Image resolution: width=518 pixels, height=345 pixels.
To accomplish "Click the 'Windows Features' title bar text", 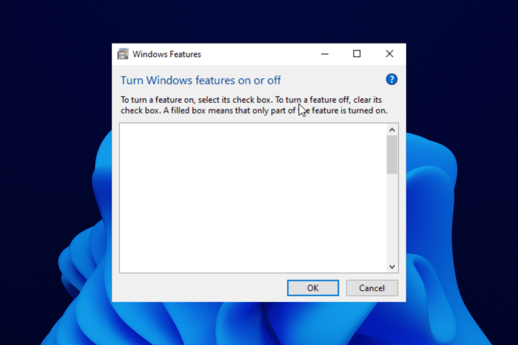I will coord(166,54).
